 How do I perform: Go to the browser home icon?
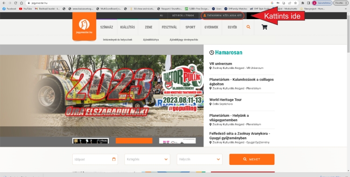click(21, 3)
